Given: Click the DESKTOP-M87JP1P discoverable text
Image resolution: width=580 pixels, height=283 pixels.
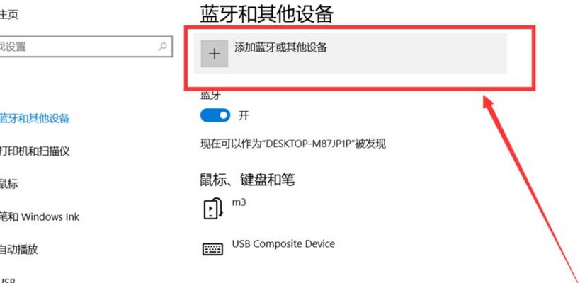Looking at the screenshot, I should pos(293,144).
